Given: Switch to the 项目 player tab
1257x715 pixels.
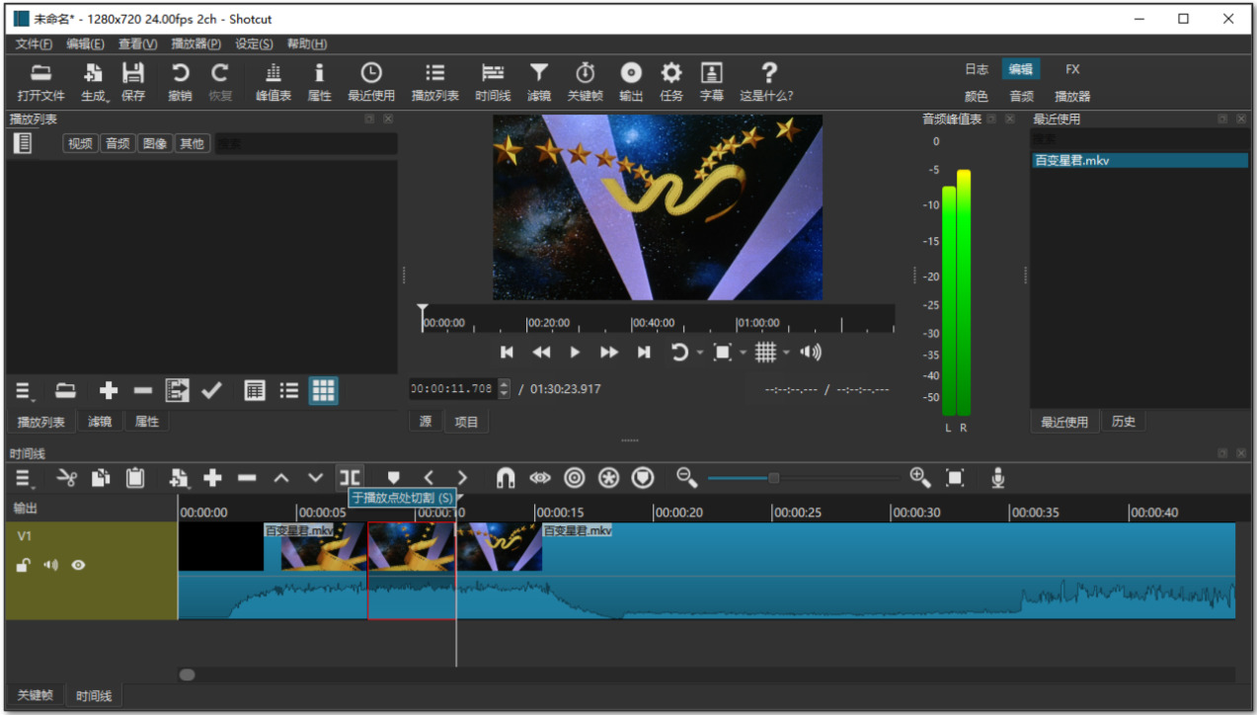Looking at the screenshot, I should click(x=466, y=422).
